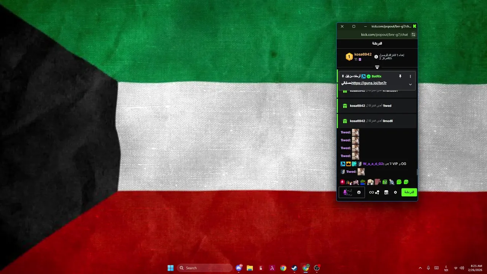Click gift icon in llmodll subscription row
Viewport: 487px width, 274px height.
[345, 121]
